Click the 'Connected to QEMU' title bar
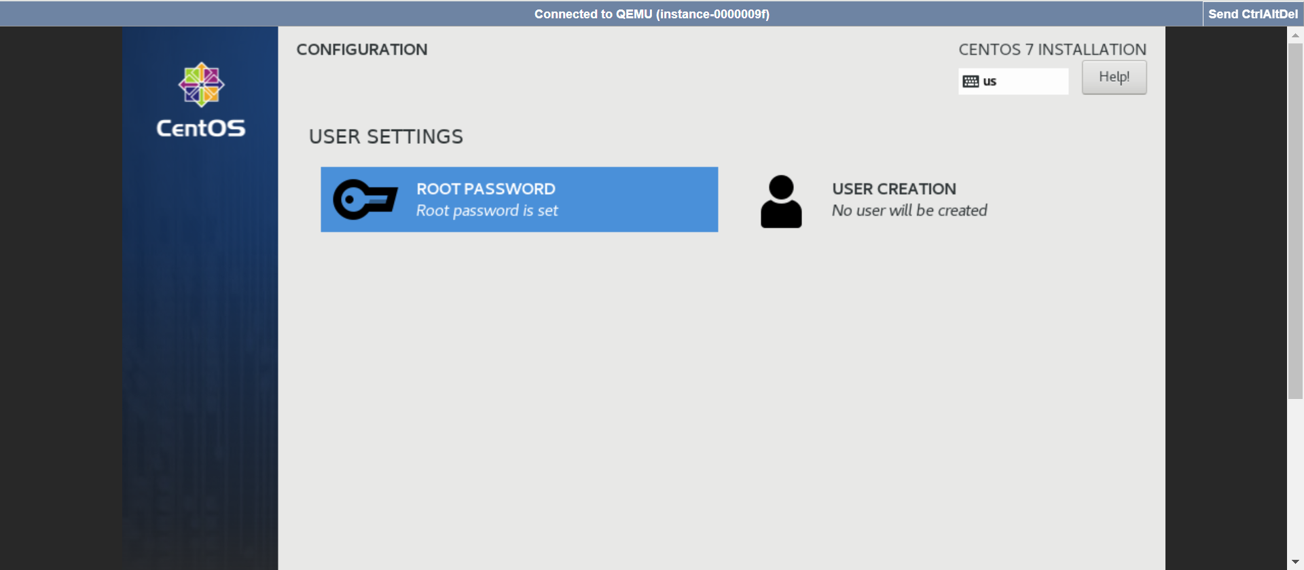1304x570 pixels. tap(651, 14)
